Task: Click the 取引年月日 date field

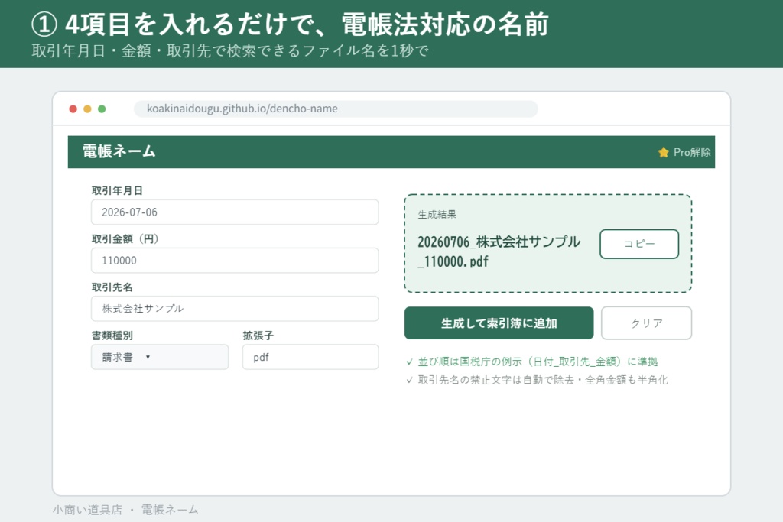Action: (235, 212)
